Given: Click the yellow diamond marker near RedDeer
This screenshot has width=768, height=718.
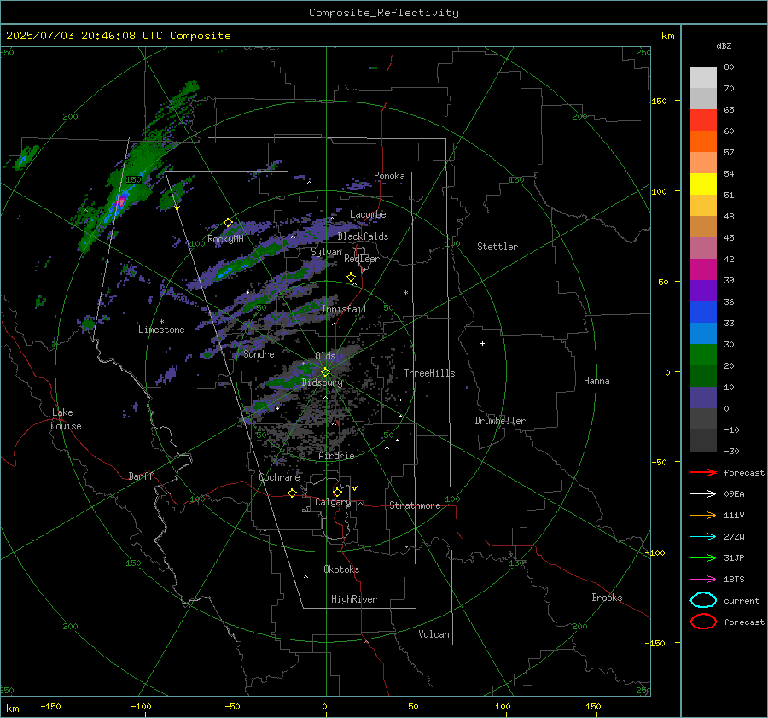Looking at the screenshot, I should point(351,277).
